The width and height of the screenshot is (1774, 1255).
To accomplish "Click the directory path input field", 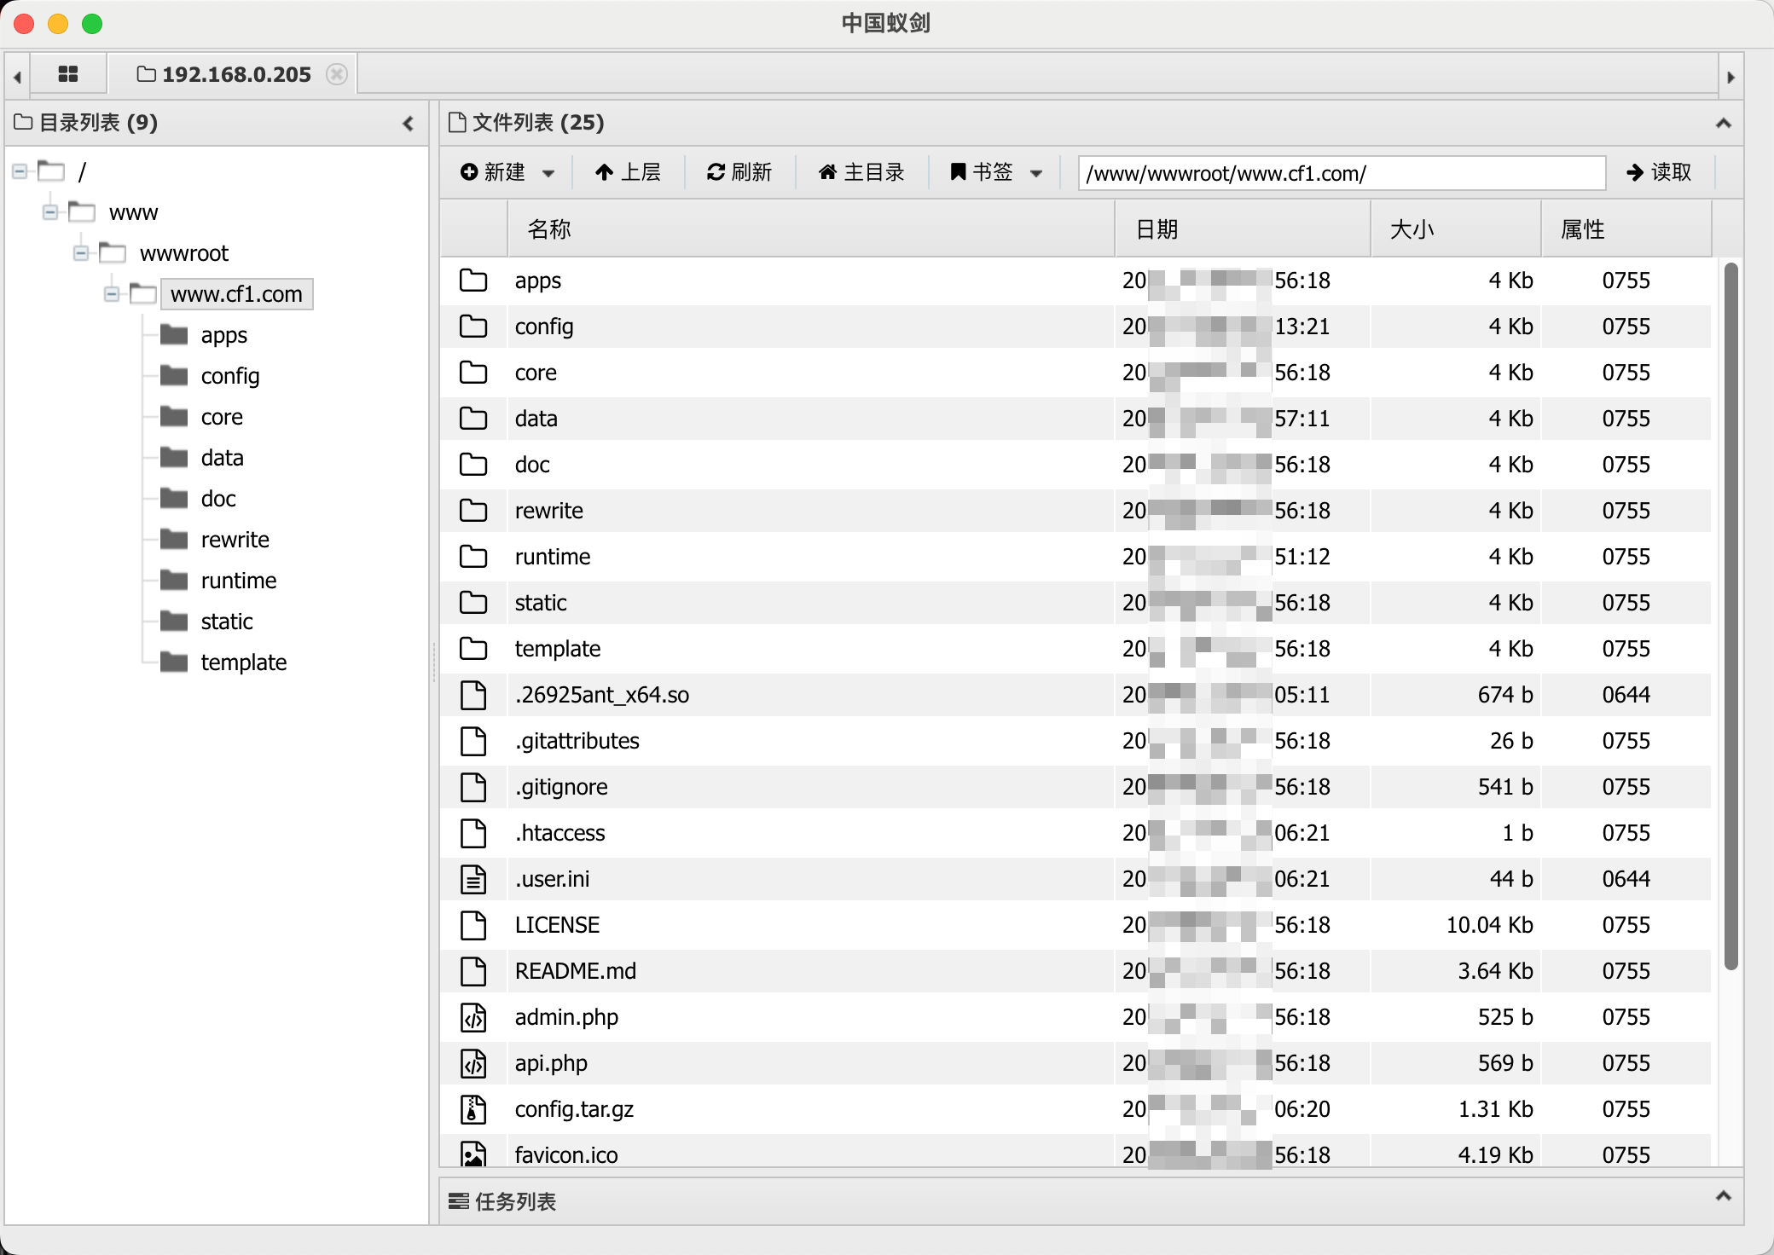I will click(1341, 173).
